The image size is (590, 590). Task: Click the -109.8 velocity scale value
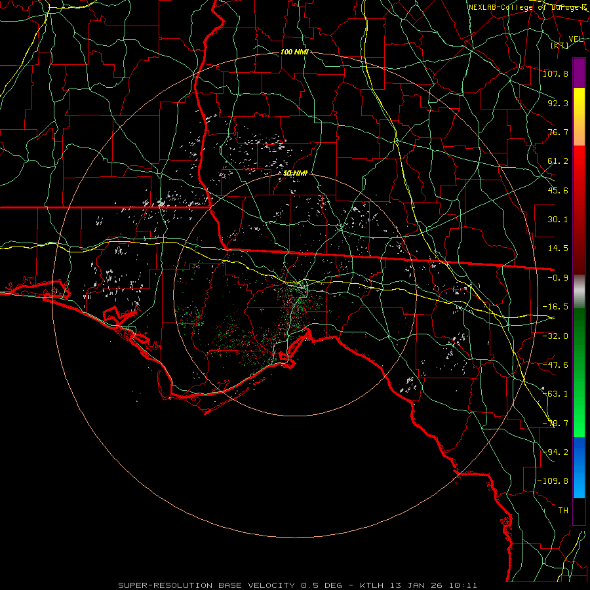[x=553, y=481]
